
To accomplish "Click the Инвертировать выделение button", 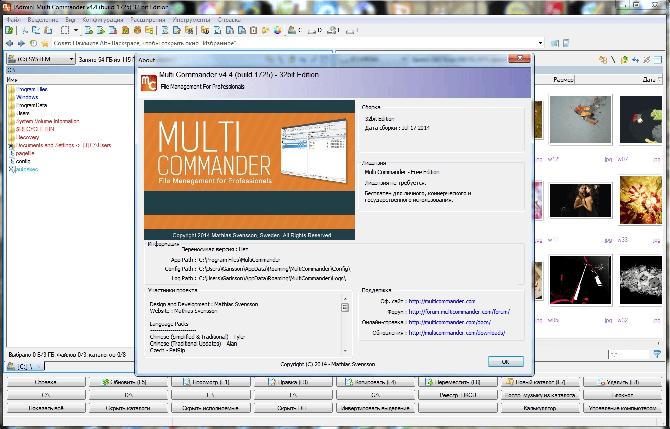I will (376, 408).
